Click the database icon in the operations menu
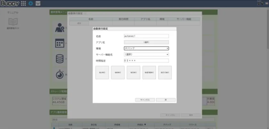The height and width of the screenshot is (129, 269). point(60,59)
